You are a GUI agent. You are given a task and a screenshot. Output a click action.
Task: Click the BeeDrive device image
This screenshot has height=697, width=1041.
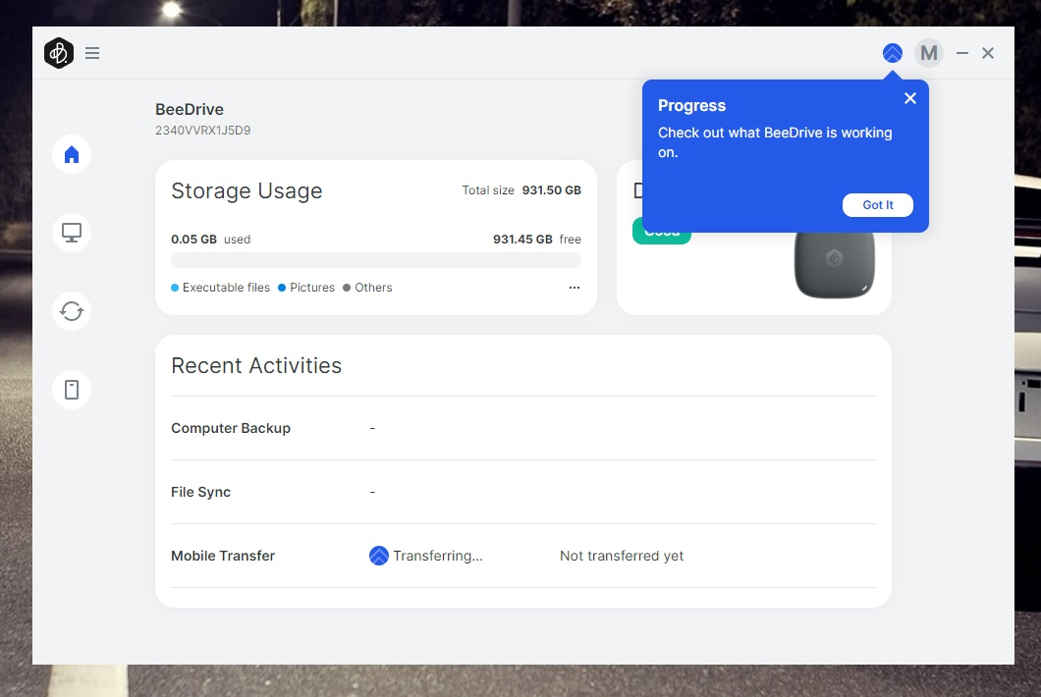[x=834, y=263]
